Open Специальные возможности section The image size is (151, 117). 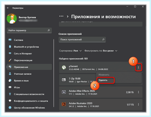(29, 94)
